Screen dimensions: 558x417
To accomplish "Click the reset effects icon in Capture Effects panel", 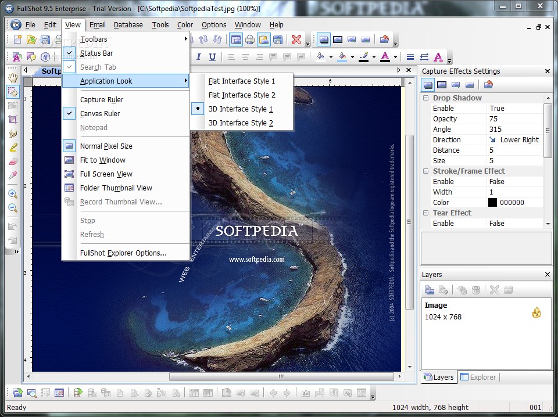I will 489,85.
